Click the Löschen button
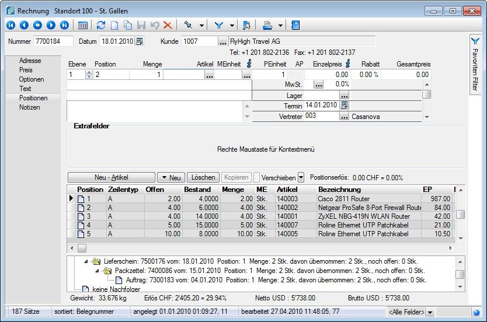 (x=203, y=177)
